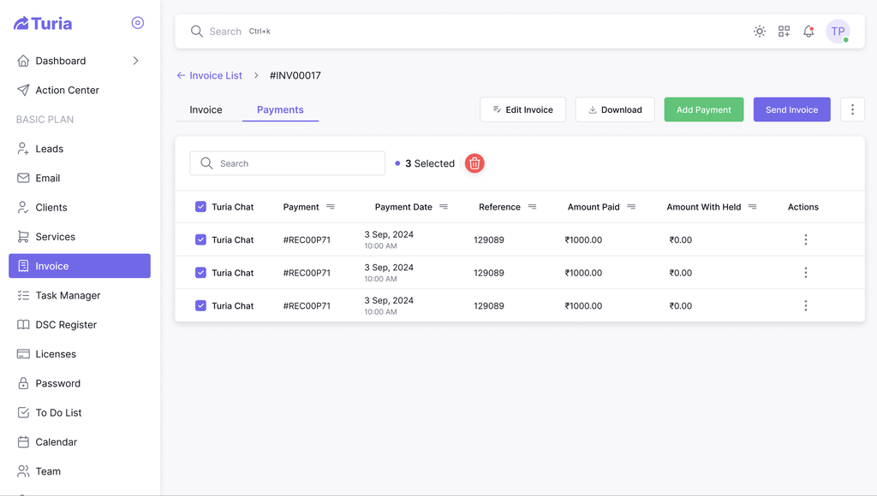Click the Add Payment button
This screenshot has width=877, height=496.
(703, 109)
